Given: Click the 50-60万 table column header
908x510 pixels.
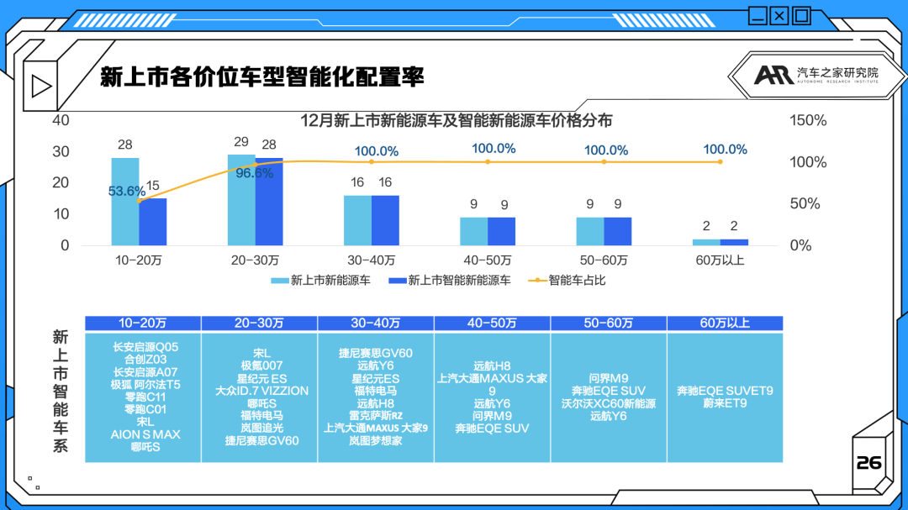Looking at the screenshot, I should 609,323.
